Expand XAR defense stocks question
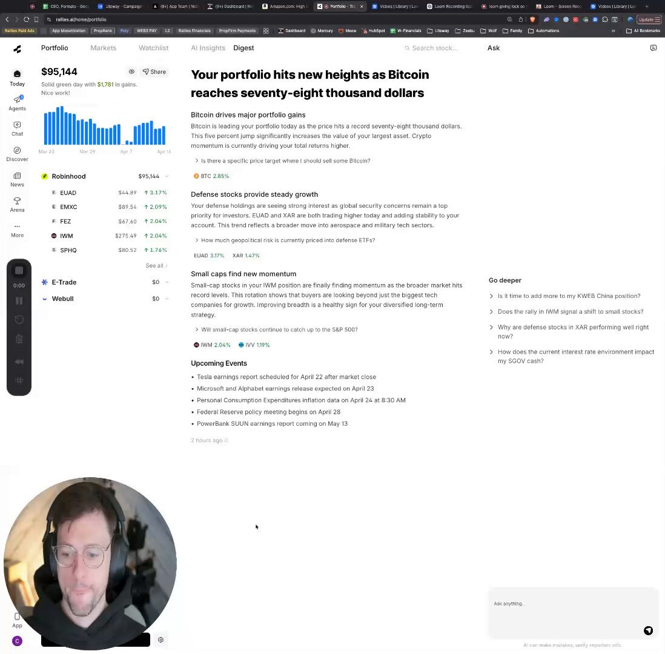The width and height of the screenshot is (665, 654). click(569, 332)
